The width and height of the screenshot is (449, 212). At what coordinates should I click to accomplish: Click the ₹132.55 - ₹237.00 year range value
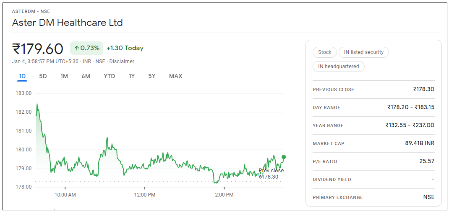click(x=410, y=125)
